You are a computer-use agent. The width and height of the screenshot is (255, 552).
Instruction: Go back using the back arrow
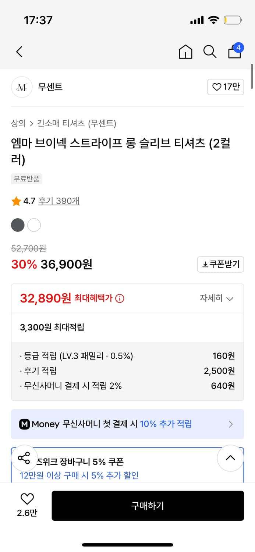point(19,52)
